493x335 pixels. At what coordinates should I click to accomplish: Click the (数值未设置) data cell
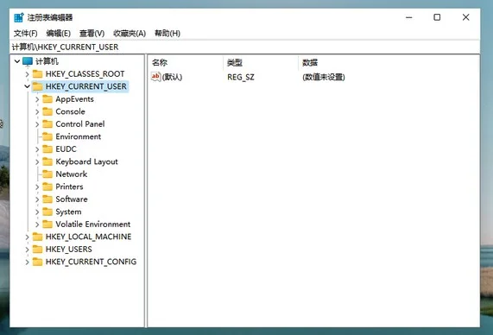(x=324, y=77)
